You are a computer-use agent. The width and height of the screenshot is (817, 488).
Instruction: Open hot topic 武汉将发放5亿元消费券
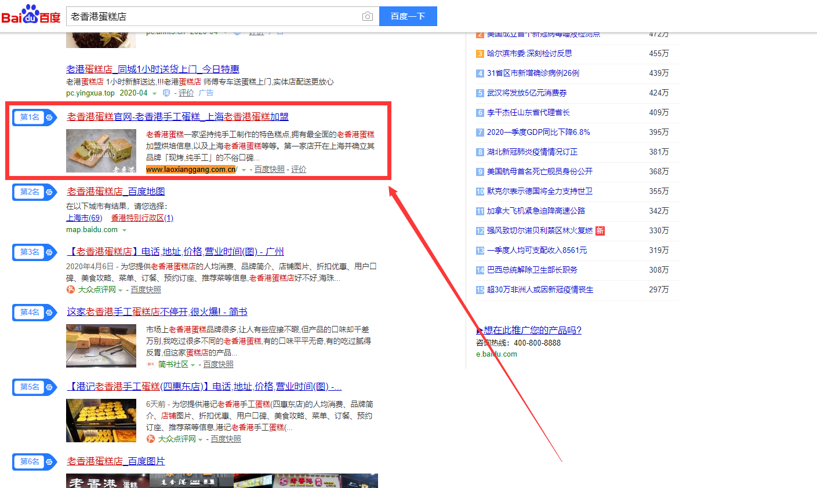527,93
